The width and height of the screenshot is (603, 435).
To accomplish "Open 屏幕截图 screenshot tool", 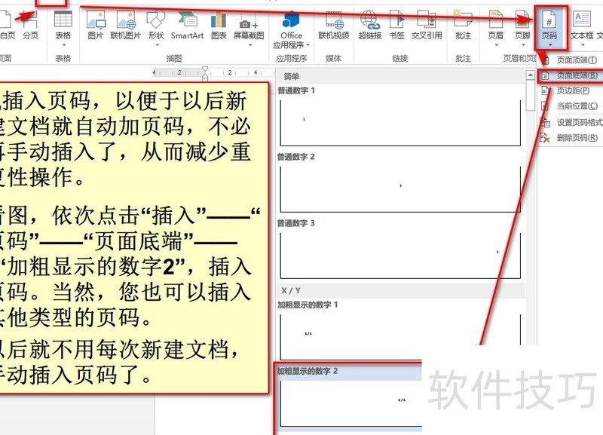I will coord(249,28).
